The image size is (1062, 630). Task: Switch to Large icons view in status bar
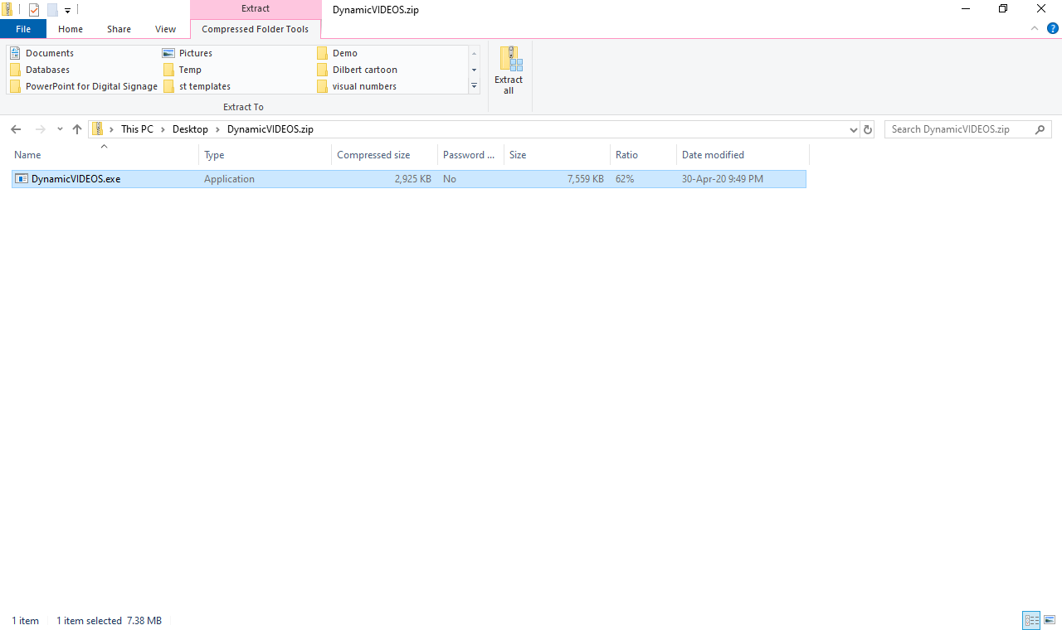pos(1050,620)
